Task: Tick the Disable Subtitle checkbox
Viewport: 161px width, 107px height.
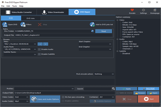Action: pyautogui.click(x=39, y=54)
